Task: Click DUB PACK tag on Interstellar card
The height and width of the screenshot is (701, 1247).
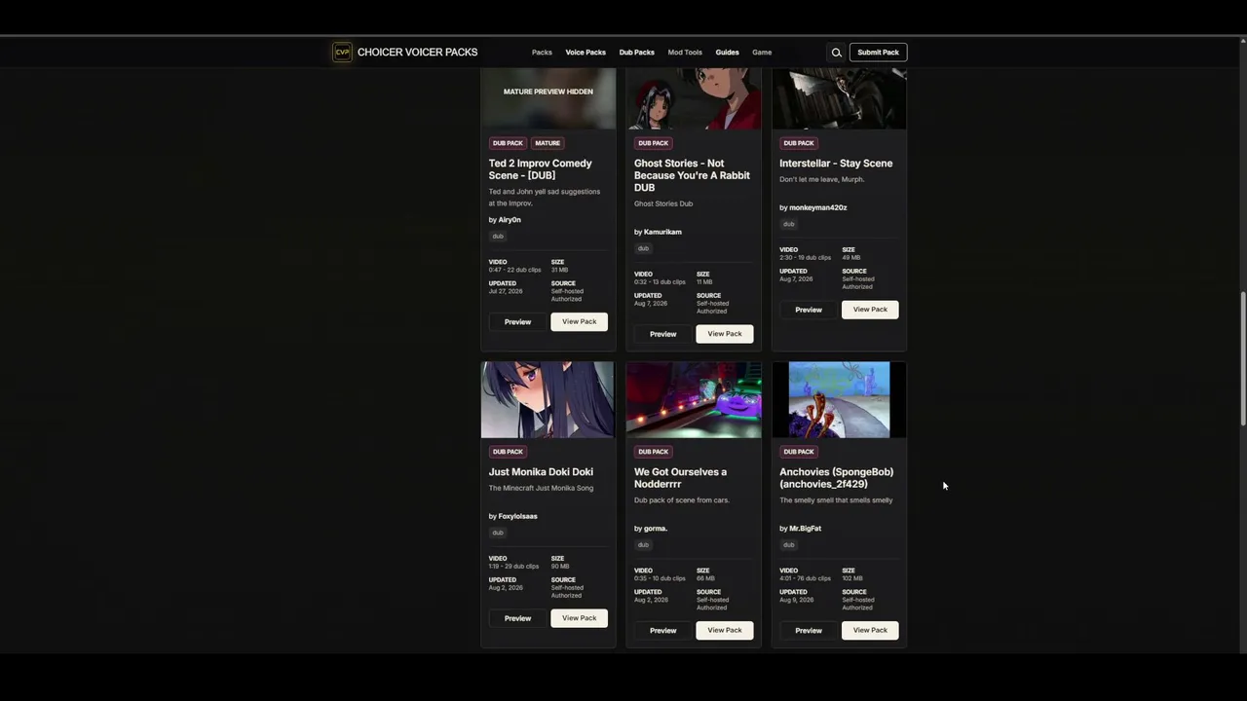Action: coord(798,143)
